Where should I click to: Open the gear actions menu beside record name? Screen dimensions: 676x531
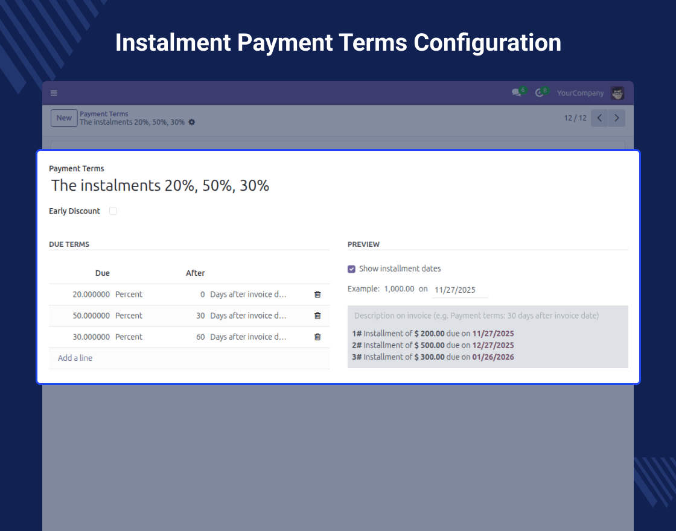point(192,122)
